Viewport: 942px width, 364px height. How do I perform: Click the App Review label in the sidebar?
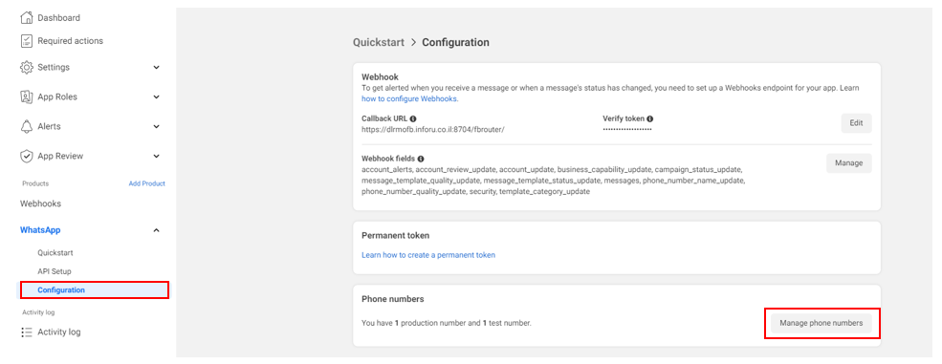click(x=60, y=156)
